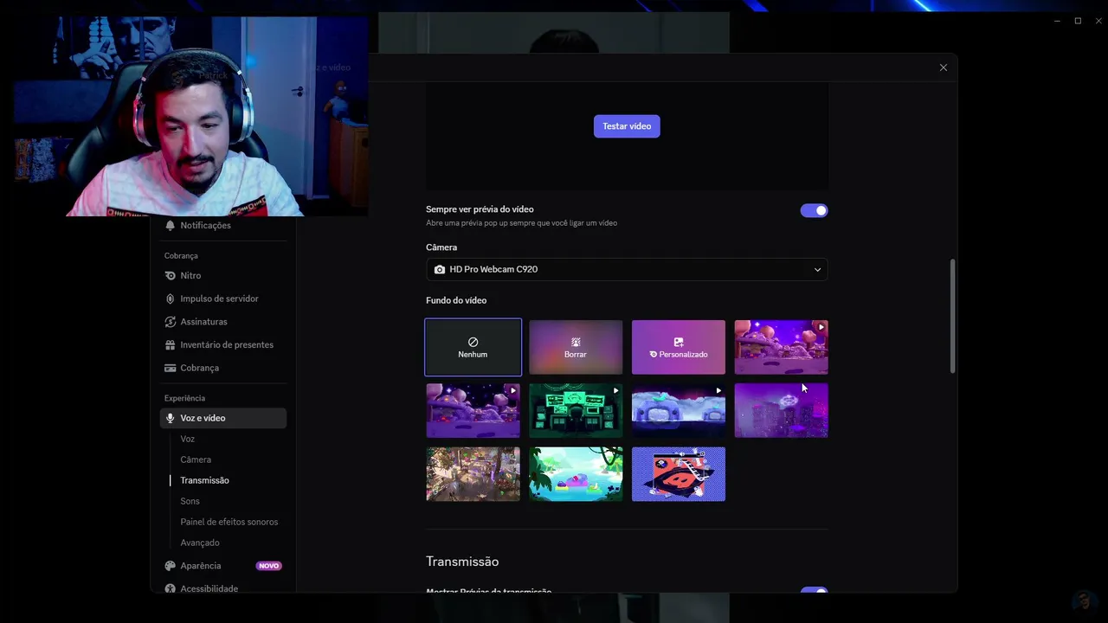Click the palette icon beside Aparência
The height and width of the screenshot is (623, 1108).
click(171, 566)
